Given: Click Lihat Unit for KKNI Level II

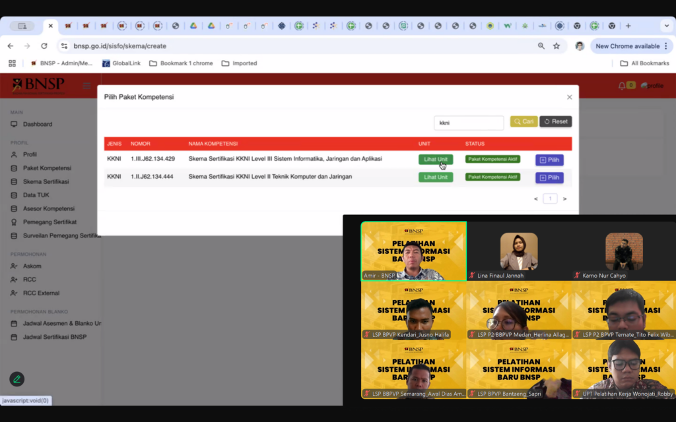Looking at the screenshot, I should (x=436, y=177).
